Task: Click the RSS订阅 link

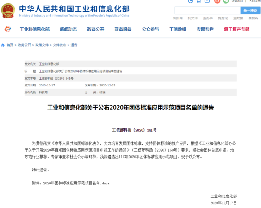Action: pyautogui.click(x=255, y=1)
